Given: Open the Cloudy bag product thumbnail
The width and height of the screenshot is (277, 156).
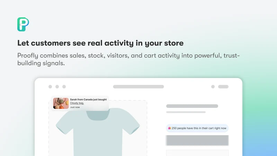Looking at the screenshot, I should (61, 103).
